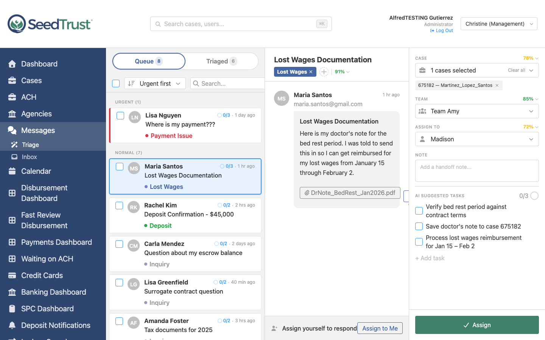Click the + Add task link

click(x=430, y=258)
